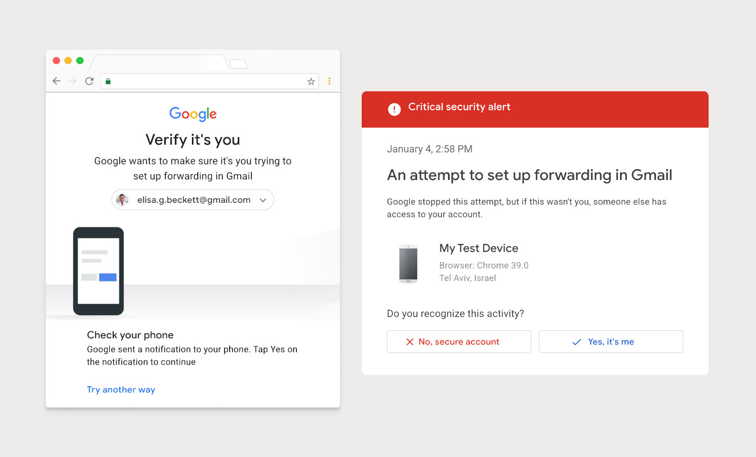This screenshot has width=756, height=457.
Task: Choose No, secure account
Action: [459, 342]
